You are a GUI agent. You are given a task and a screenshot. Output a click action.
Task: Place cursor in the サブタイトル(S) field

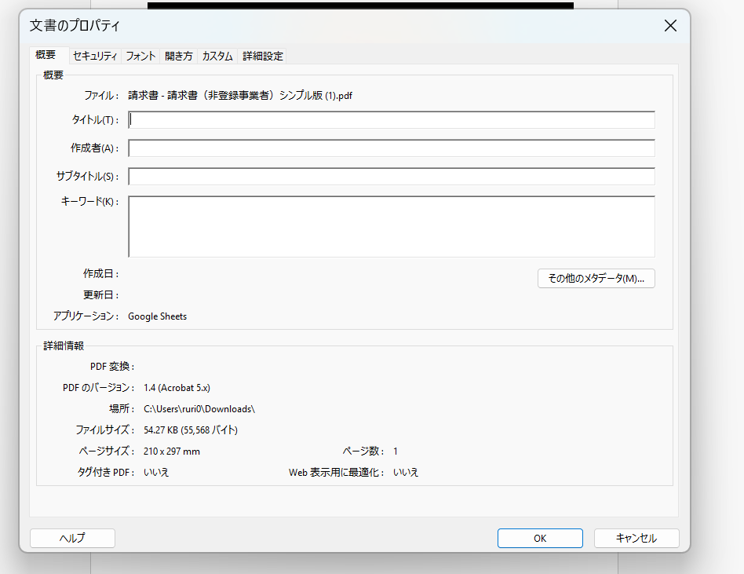391,177
